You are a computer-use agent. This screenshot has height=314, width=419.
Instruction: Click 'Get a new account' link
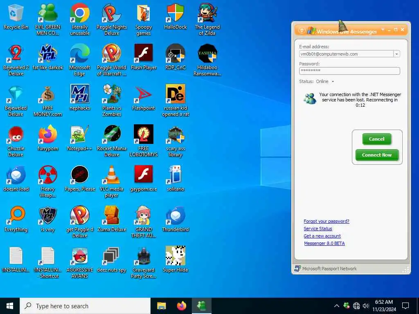[x=322, y=236]
